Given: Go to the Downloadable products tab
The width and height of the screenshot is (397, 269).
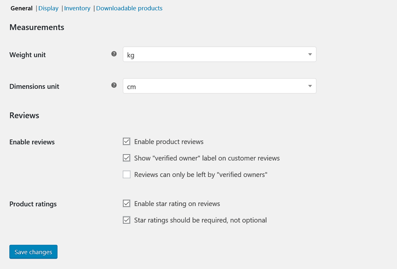Looking at the screenshot, I should pyautogui.click(x=129, y=9).
